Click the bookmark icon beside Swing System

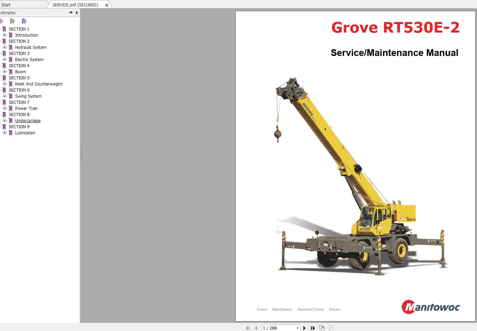click(x=11, y=96)
